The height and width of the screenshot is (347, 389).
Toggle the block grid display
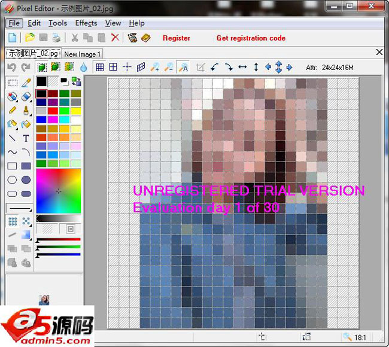(113, 67)
